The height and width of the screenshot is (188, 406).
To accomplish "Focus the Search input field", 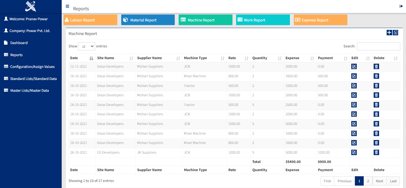I will (x=378, y=46).
